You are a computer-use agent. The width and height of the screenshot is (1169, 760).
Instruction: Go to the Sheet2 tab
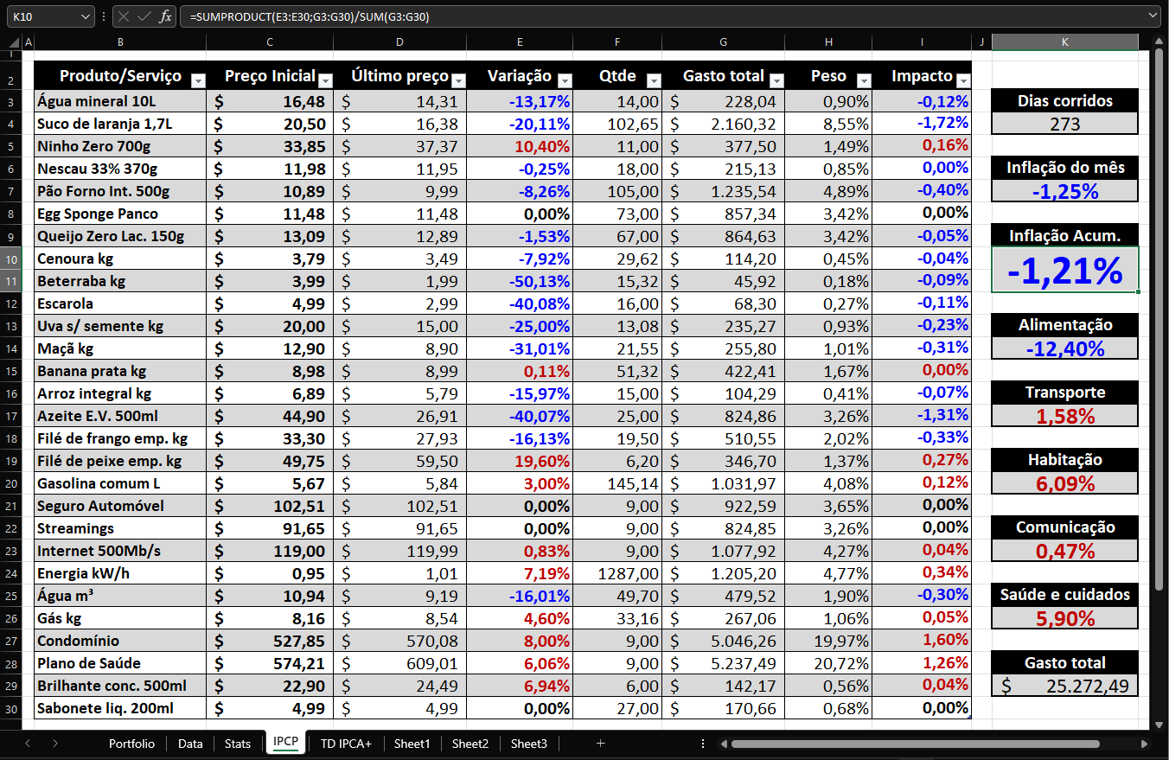tap(470, 744)
